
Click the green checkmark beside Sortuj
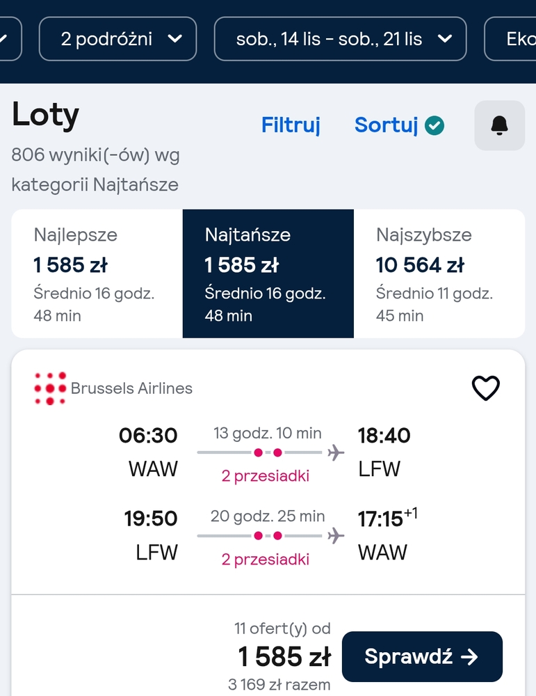(x=435, y=125)
